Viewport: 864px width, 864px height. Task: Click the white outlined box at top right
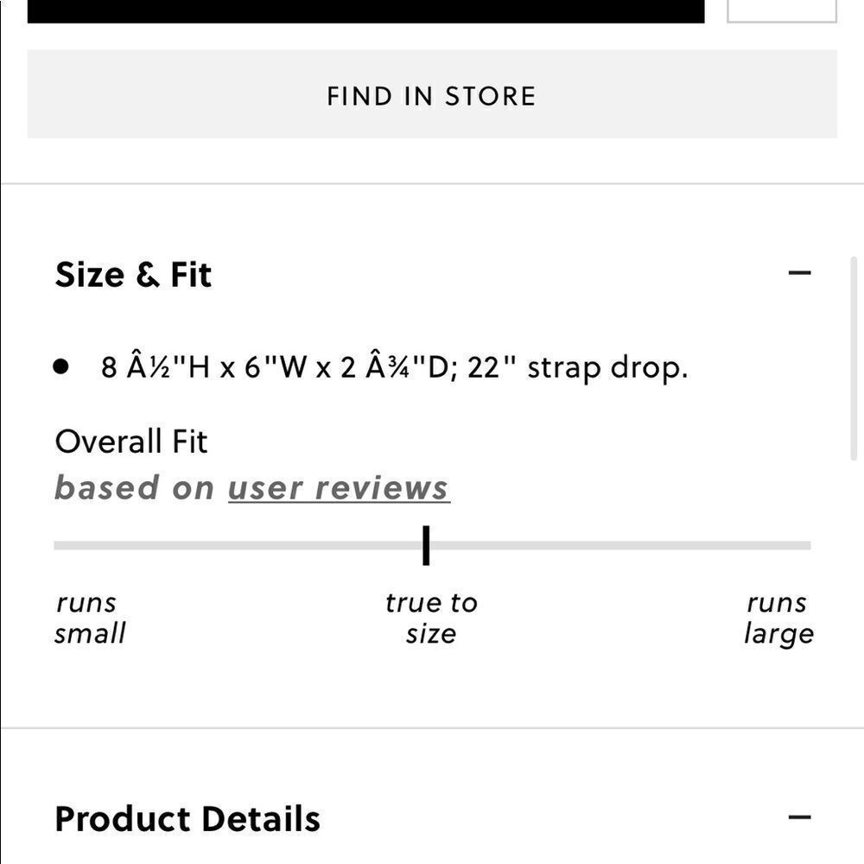coord(781,10)
